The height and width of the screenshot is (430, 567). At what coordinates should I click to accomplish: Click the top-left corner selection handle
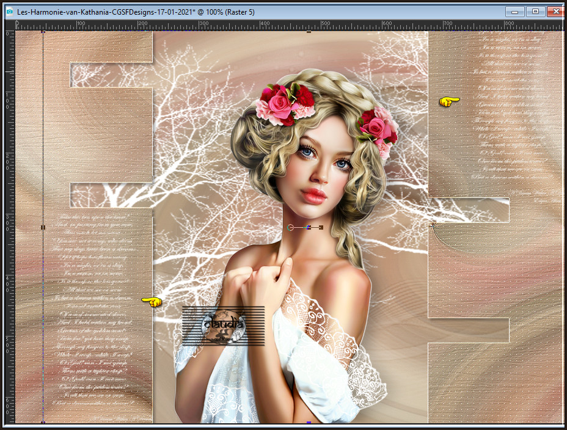coord(43,32)
